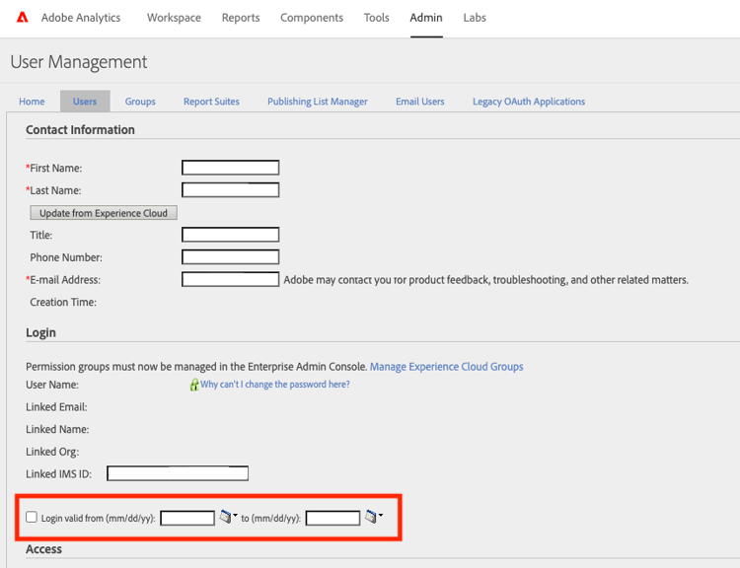Viewport: 740px width, 568px height.
Task: Click Why can't I change the password link
Action: tap(275, 385)
